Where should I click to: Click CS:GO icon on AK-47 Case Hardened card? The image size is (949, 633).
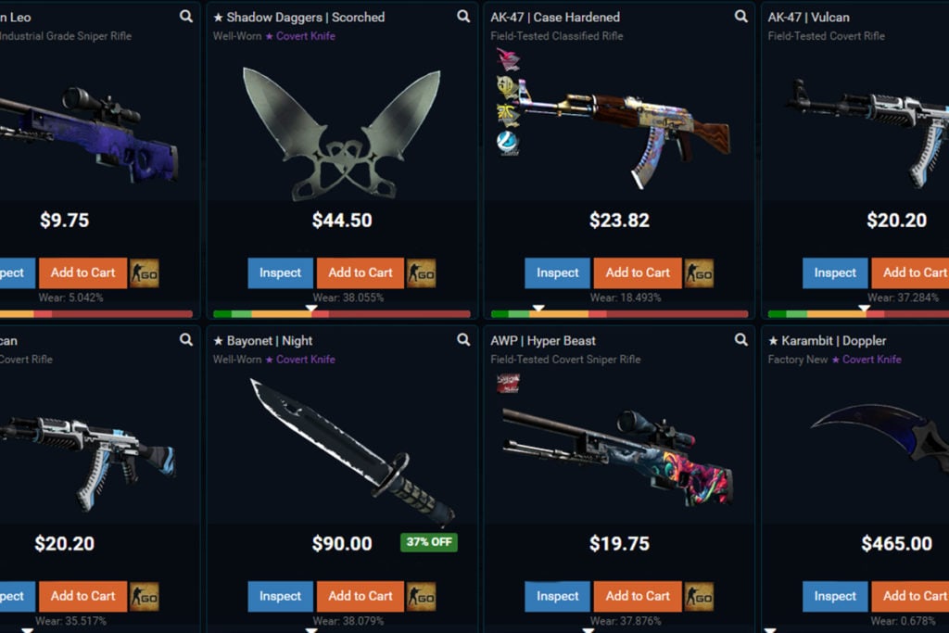pos(699,272)
